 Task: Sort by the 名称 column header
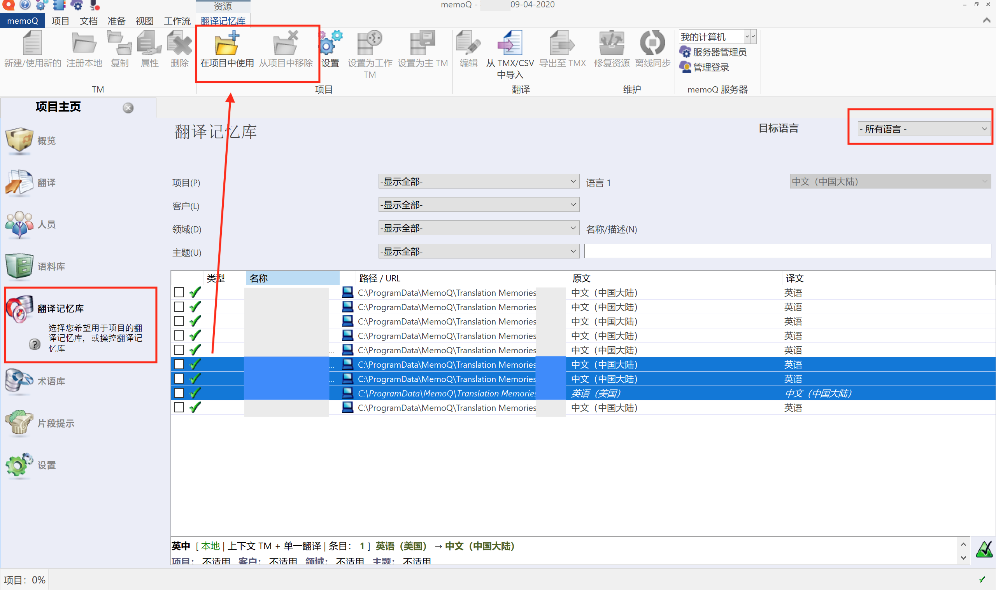[293, 278]
